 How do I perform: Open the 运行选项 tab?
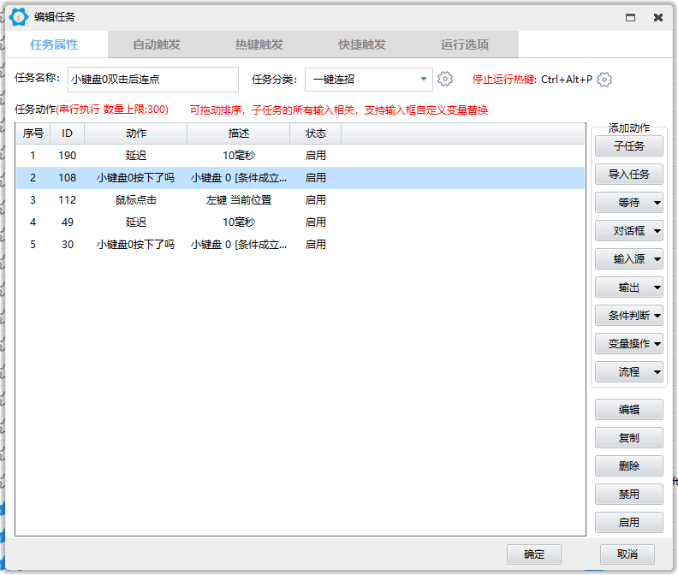pos(465,44)
